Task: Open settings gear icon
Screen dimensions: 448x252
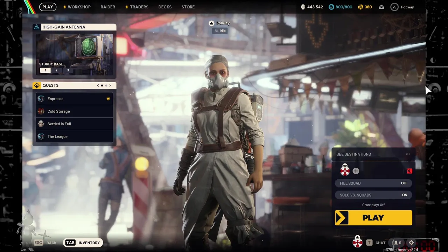Action: tap(411, 243)
